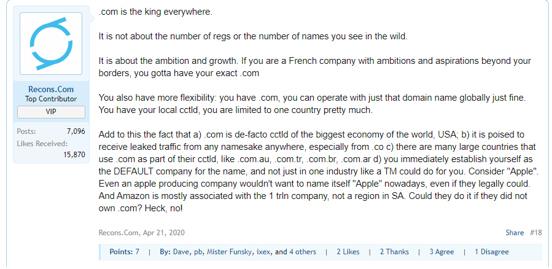This screenshot has height=269, width=552.
Task: Show the 2 Likes on this post
Action: point(348,252)
